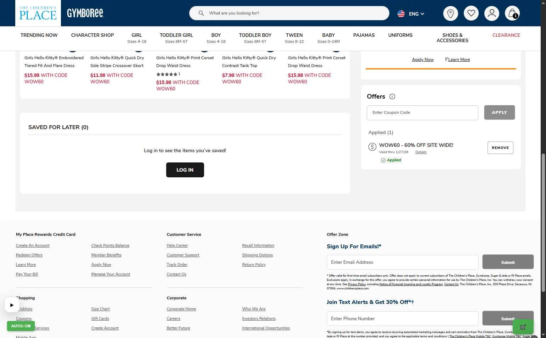
Task: Remove the WOW60 coupon
Action: click(x=500, y=148)
